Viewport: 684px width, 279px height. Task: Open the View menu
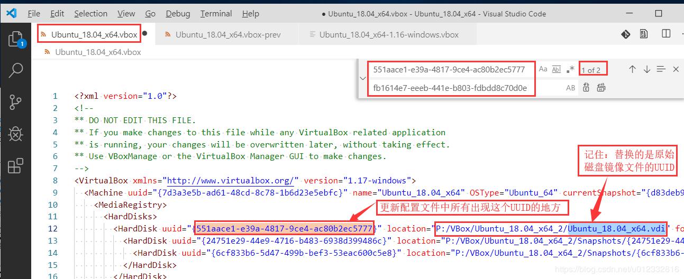pyautogui.click(x=126, y=14)
